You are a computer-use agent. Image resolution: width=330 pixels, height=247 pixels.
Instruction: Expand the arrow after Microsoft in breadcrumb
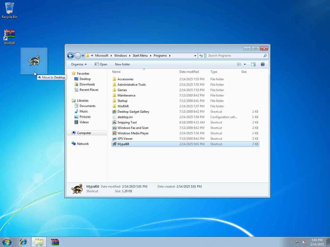pos(111,56)
